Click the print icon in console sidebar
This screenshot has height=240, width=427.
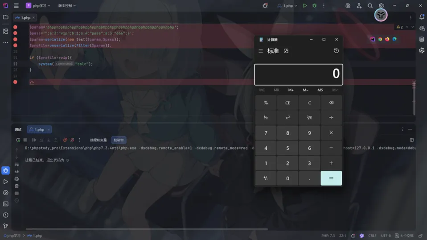16,179
